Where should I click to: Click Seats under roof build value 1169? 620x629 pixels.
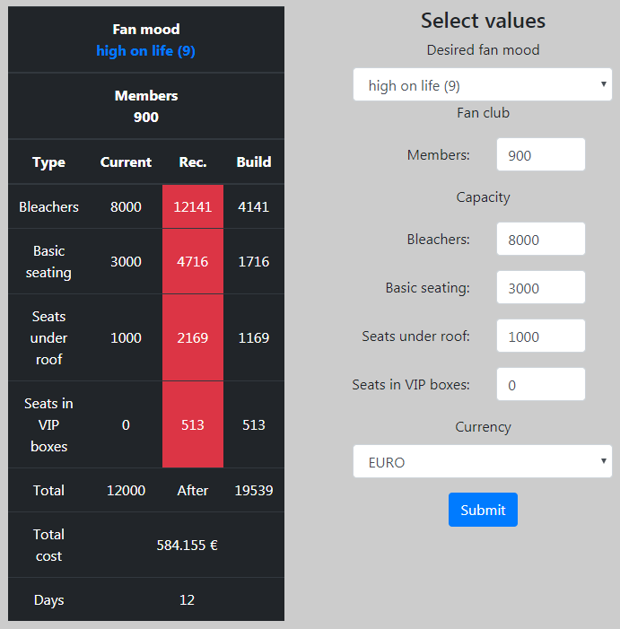(x=253, y=337)
